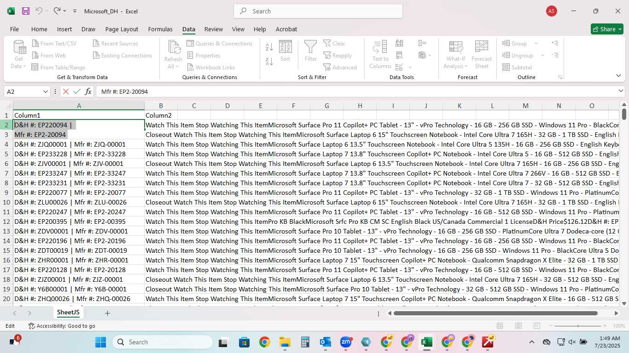
Task: Cancel the cell edit with X icon
Action: tap(66, 91)
